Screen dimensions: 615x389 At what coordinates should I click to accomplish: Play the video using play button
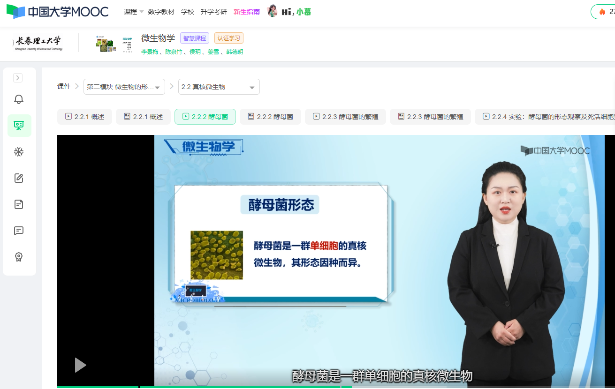[80, 365]
